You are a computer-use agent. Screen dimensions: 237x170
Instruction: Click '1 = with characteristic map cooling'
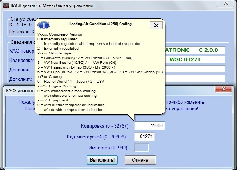point(67,96)
